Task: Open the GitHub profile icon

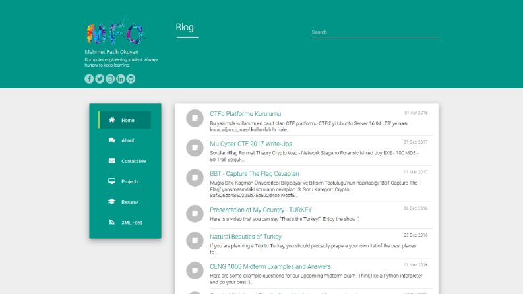Action: (x=131, y=79)
